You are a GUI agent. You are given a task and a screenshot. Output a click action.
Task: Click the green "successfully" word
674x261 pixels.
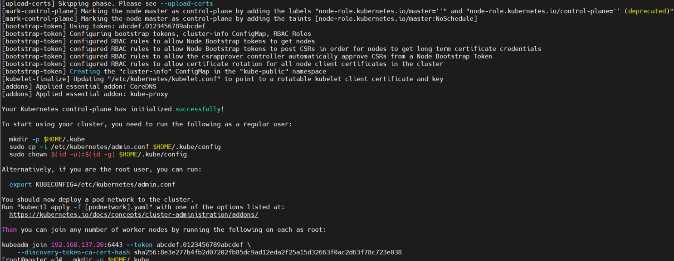[198, 109]
